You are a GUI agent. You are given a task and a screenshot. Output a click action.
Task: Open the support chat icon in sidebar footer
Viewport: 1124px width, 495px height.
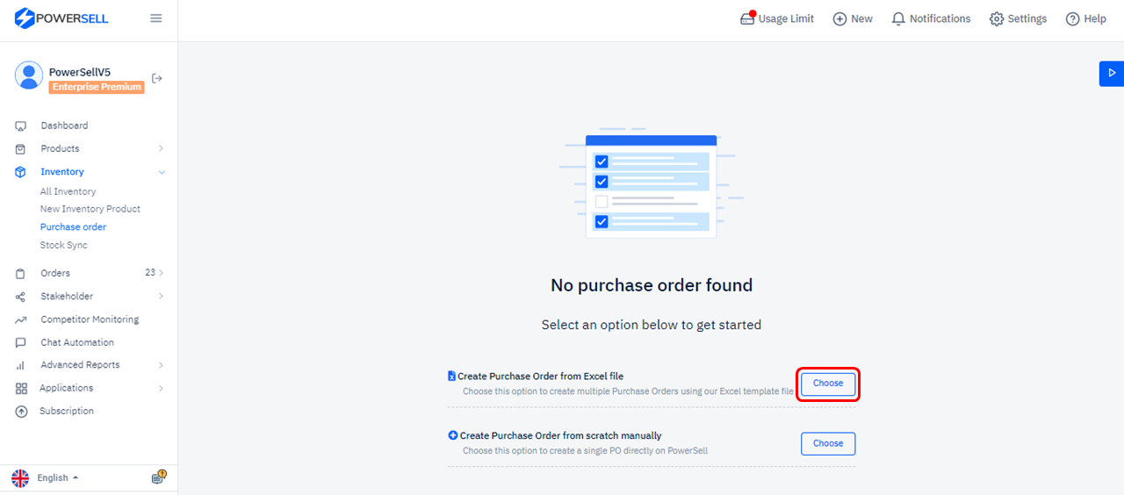[159, 477]
